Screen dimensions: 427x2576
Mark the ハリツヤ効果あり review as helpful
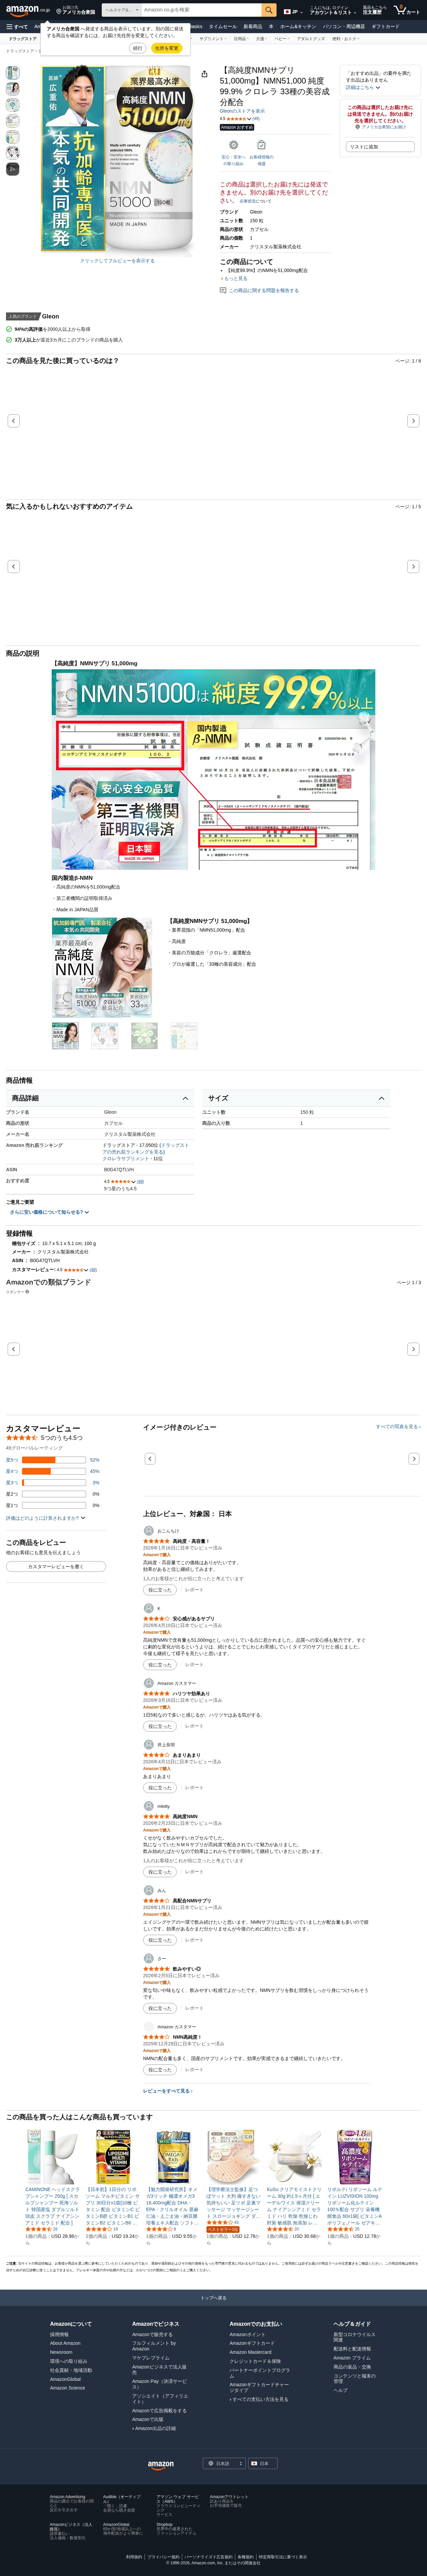(x=160, y=1726)
